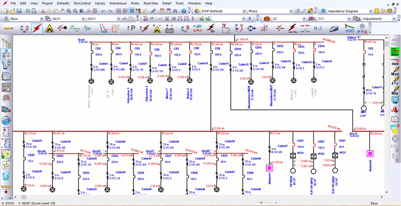
Task: Toggle the ANSI/IEEE standard button
Action: coord(395,42)
